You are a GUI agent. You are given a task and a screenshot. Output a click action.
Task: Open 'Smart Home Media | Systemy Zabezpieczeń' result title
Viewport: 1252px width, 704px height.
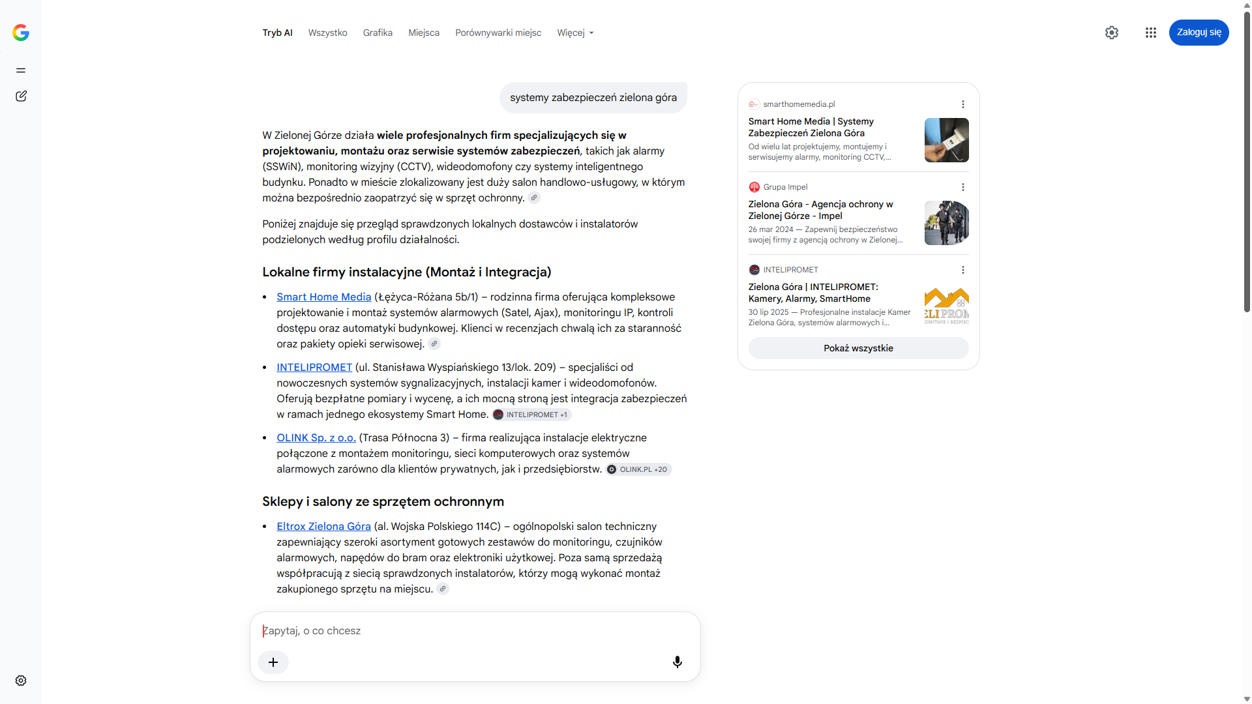[811, 127]
